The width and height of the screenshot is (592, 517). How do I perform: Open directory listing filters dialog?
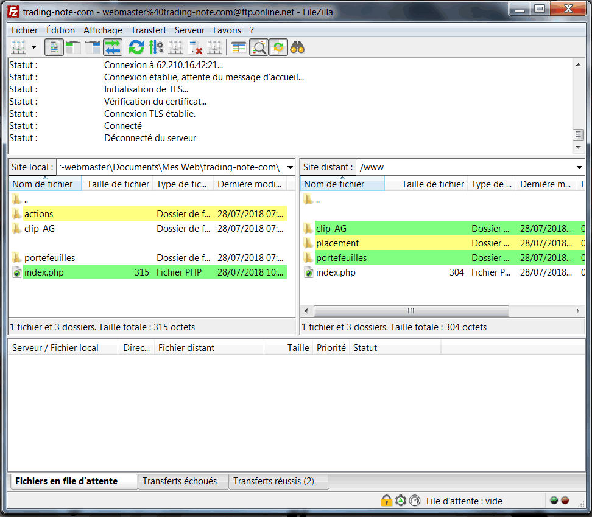click(239, 47)
